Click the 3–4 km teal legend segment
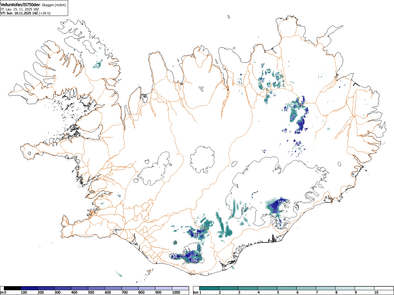The image size is (394, 295). [248, 288]
